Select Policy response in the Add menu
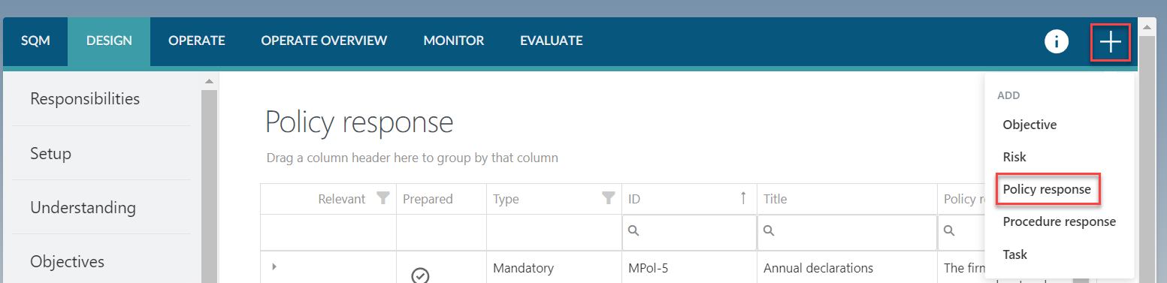Screen dimensions: 1167x283 pos(1047,189)
